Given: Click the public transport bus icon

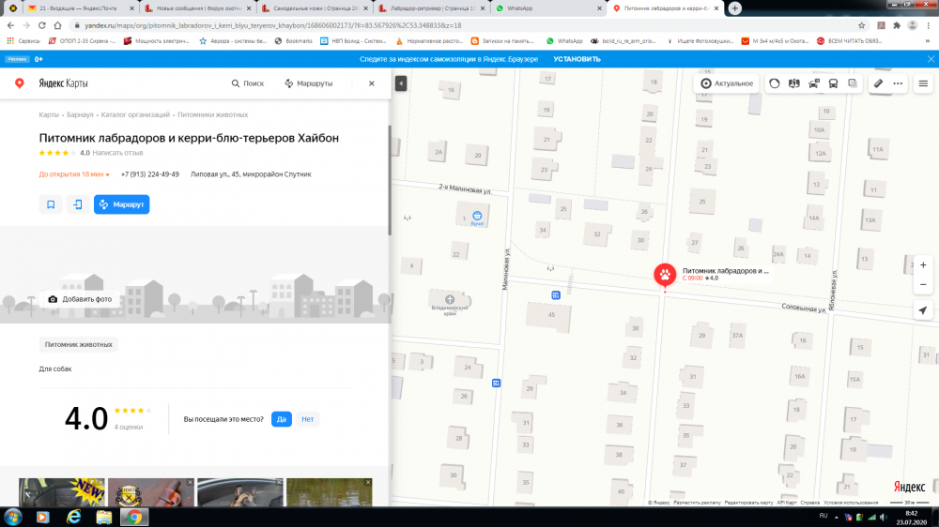Looking at the screenshot, I should (x=833, y=83).
